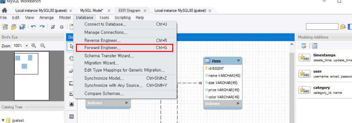This screenshot has height=123, width=352.
Task: Redo action with toolbar arrow
Action: click(x=42, y=27)
